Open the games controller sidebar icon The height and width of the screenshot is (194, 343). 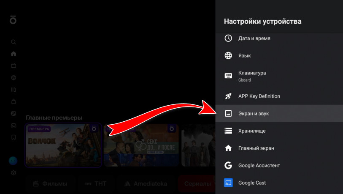point(14,125)
